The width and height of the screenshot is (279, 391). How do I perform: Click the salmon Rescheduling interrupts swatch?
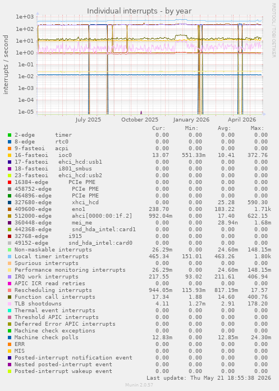click(x=10, y=290)
